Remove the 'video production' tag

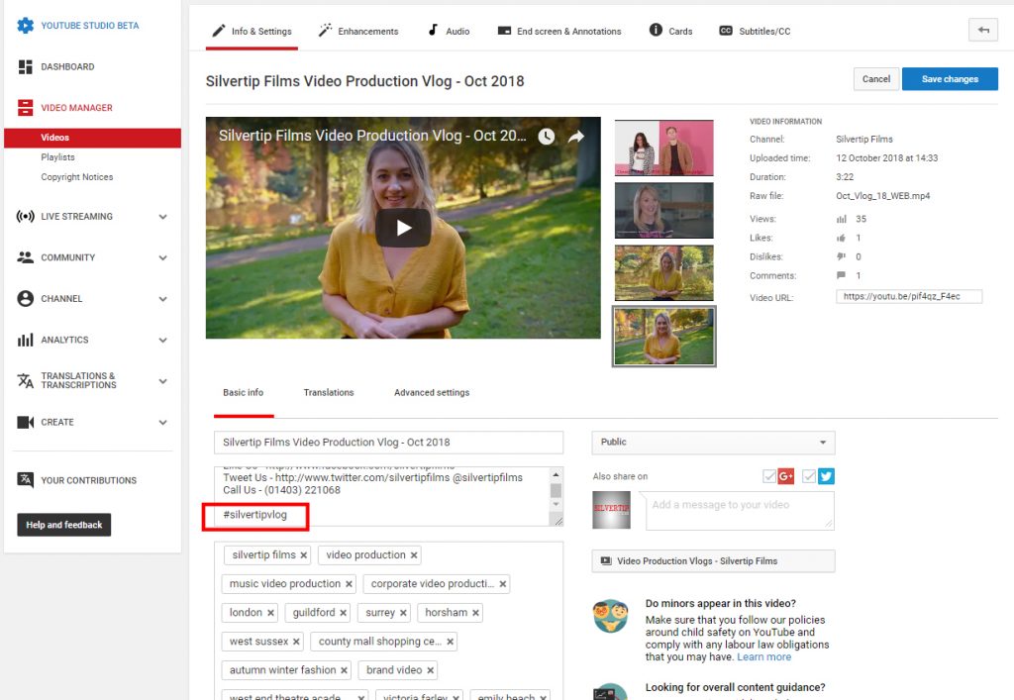tap(414, 555)
